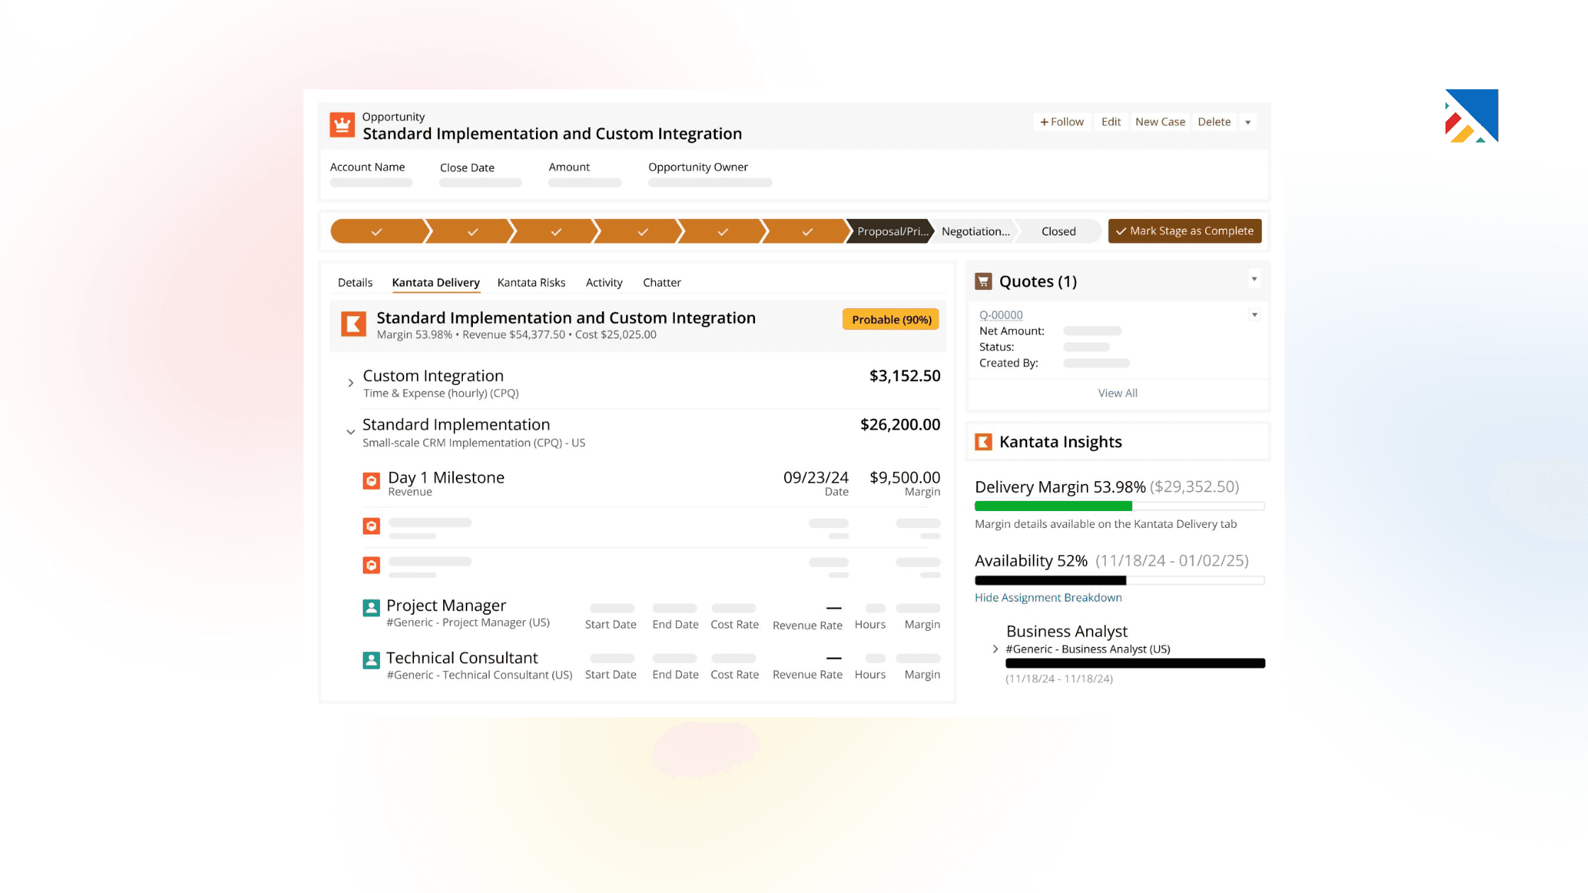This screenshot has height=893, width=1588.
Task: Select the Closed stage in the sales path
Action: pyautogui.click(x=1058, y=231)
